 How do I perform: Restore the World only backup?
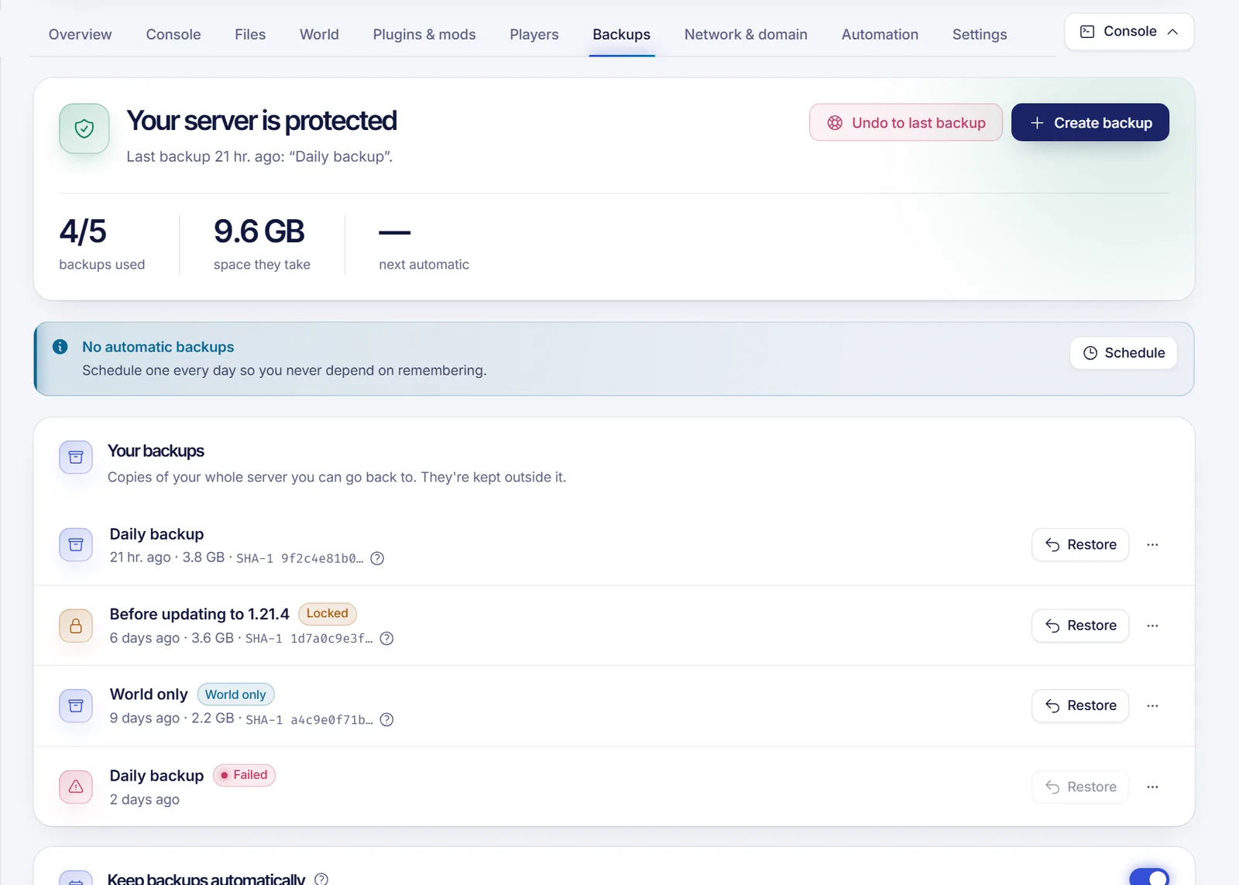[1080, 705]
